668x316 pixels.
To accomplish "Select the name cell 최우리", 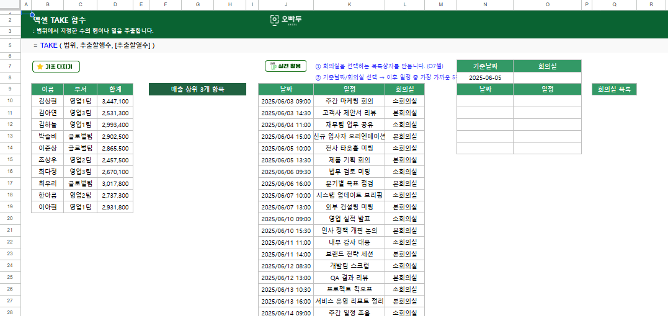I will coord(48,184).
